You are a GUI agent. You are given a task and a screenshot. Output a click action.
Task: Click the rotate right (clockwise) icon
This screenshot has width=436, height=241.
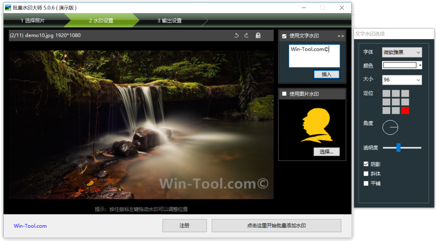tap(246, 35)
